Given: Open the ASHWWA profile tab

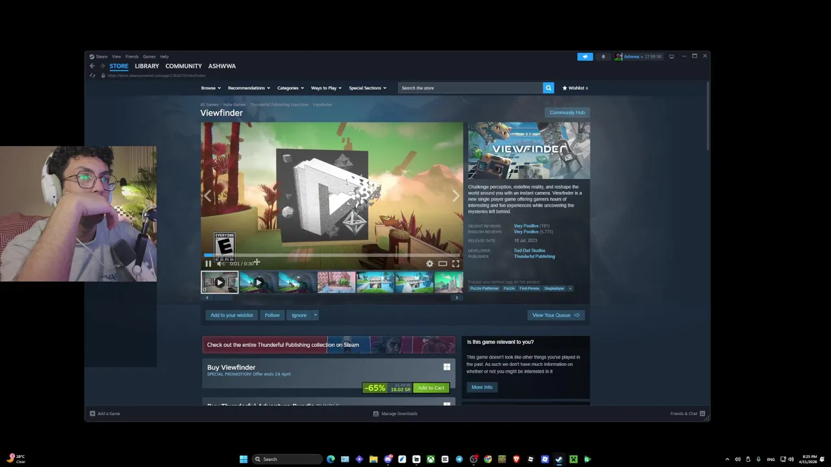Looking at the screenshot, I should [222, 66].
